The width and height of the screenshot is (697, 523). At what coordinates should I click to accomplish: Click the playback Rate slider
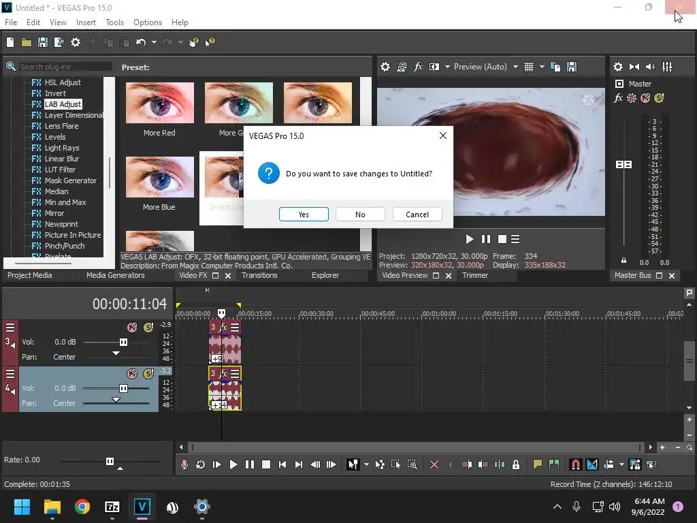110,461
